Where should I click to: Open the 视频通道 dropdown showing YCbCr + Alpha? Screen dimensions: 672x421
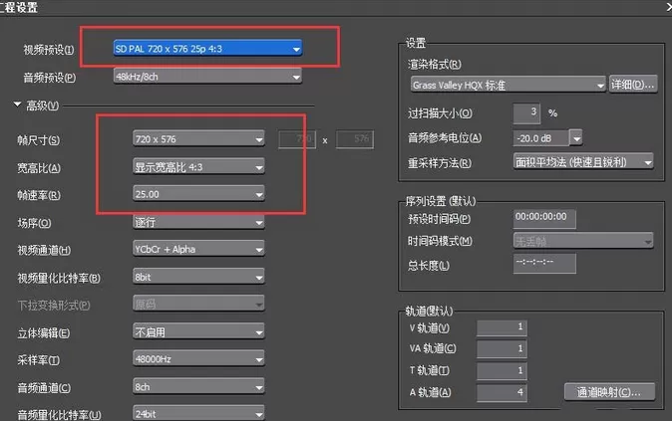pos(198,249)
